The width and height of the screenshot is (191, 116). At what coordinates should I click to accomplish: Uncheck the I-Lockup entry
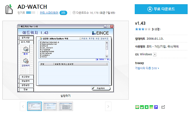point(41,50)
